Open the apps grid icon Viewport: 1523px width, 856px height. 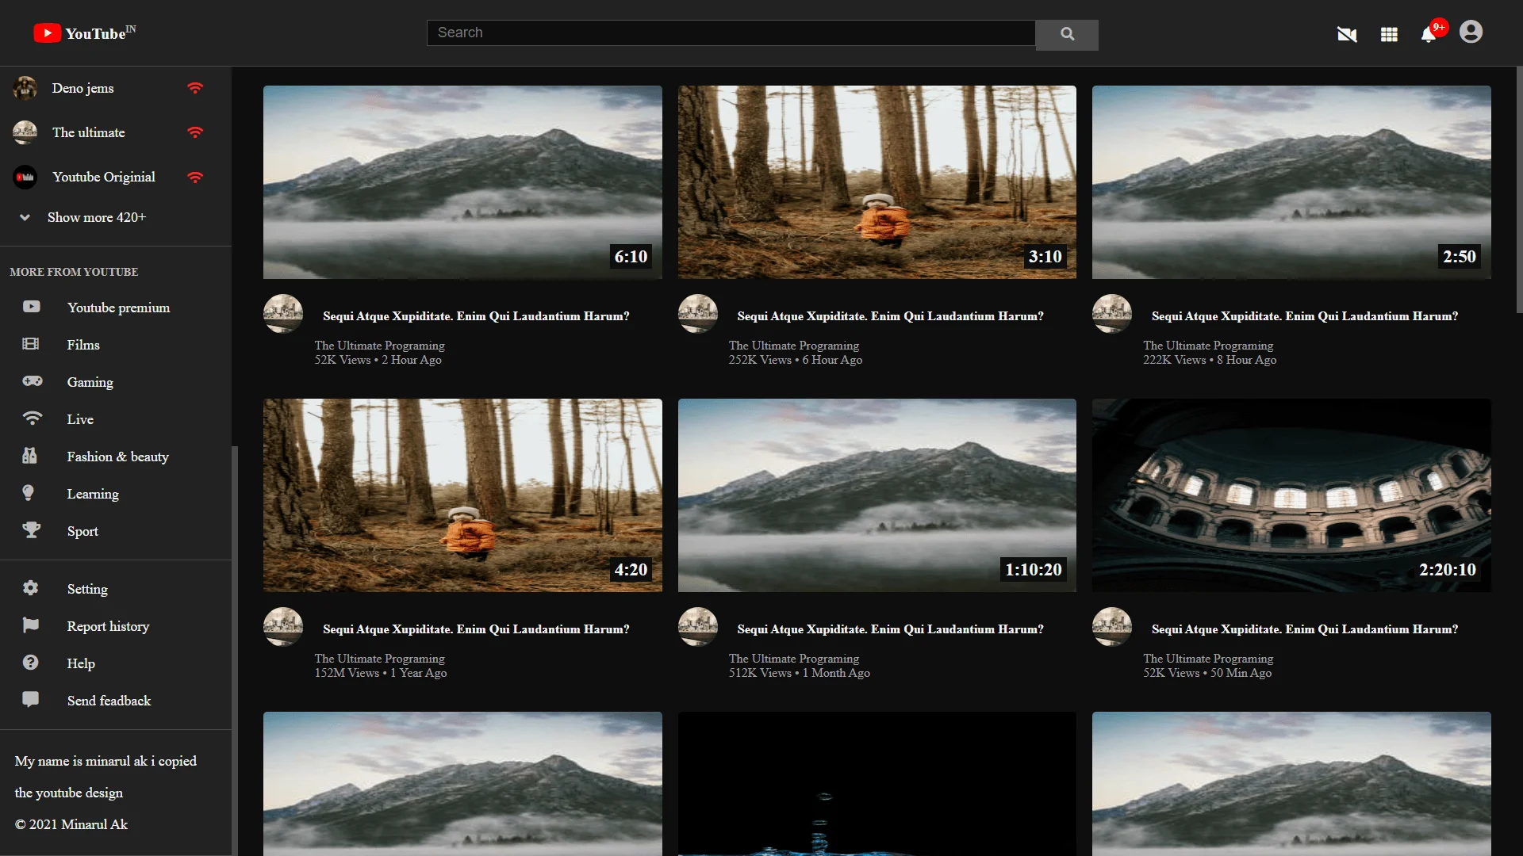tap(1389, 34)
